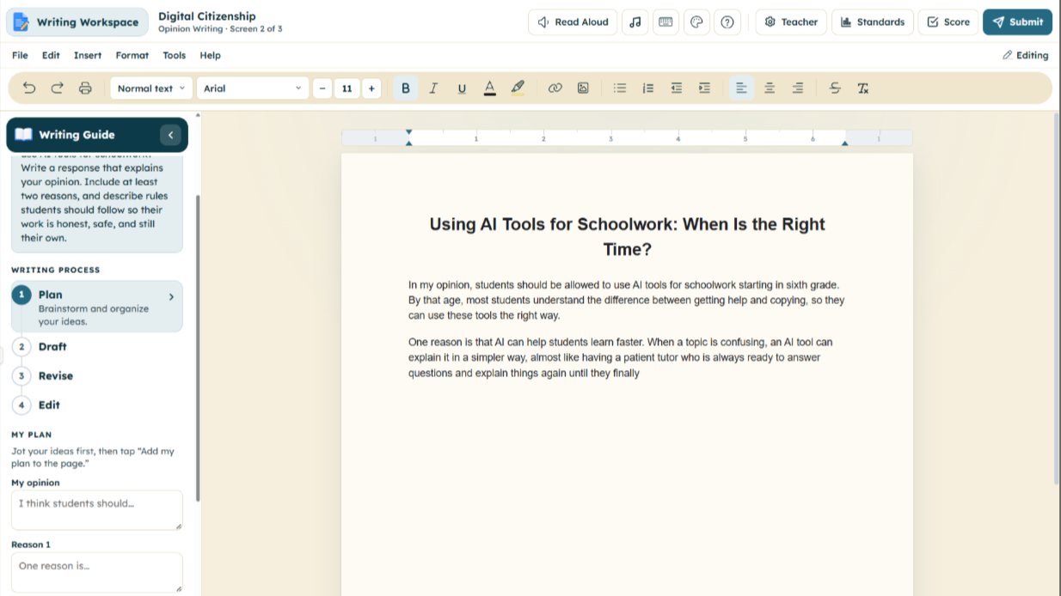Click the Writing Workspace home button
The height and width of the screenshot is (596, 1061).
pos(77,22)
